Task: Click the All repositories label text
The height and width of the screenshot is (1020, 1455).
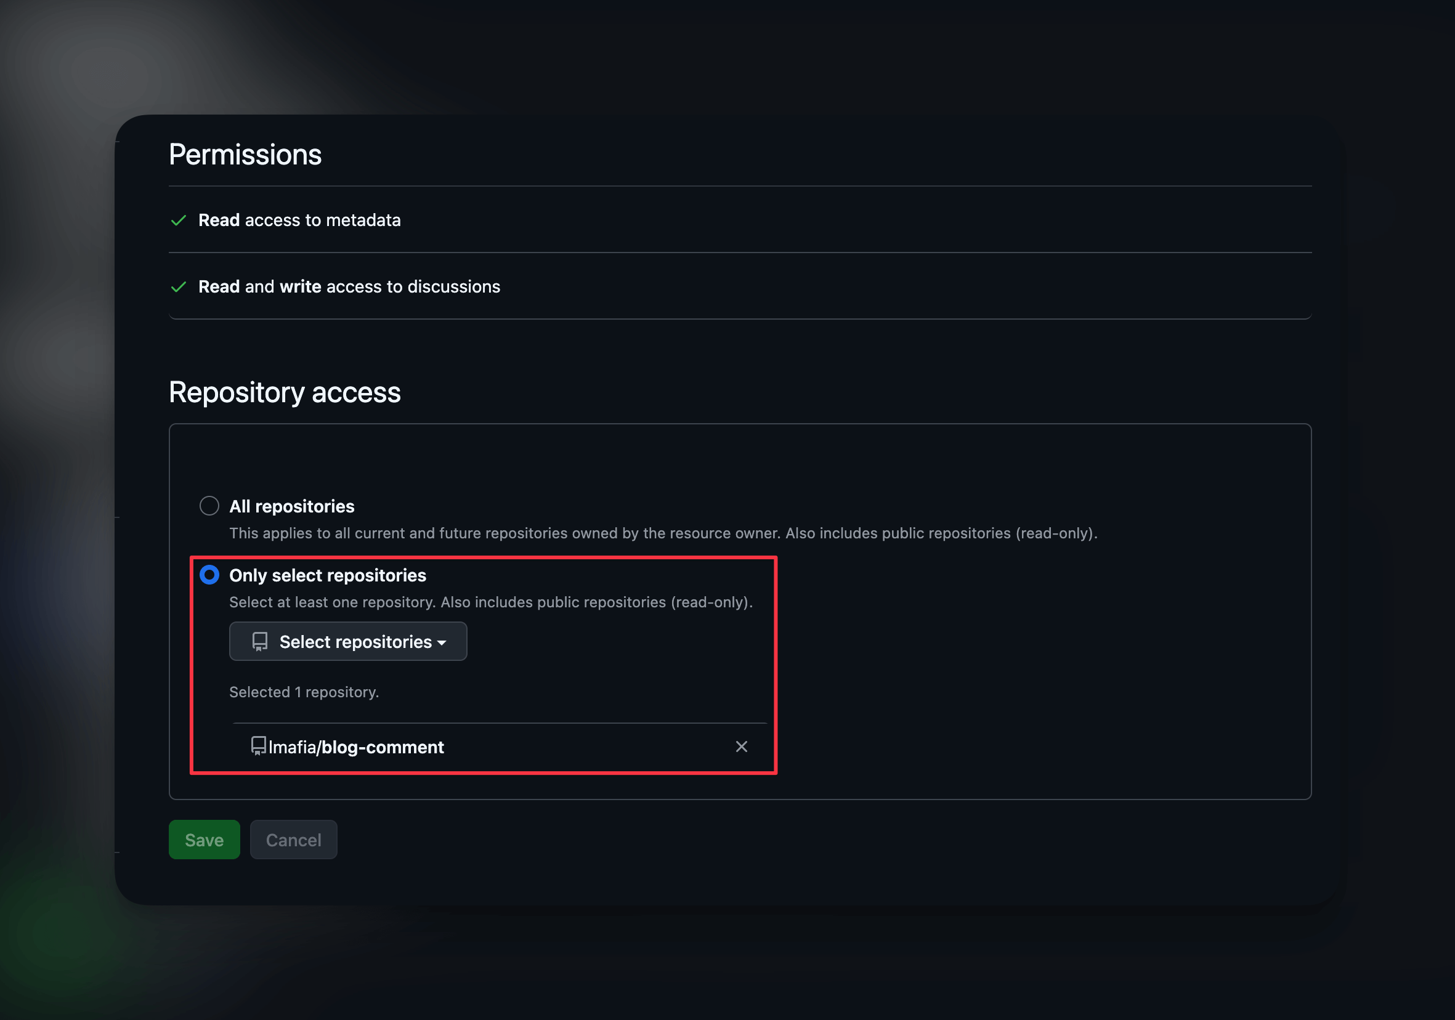Action: coord(291,507)
